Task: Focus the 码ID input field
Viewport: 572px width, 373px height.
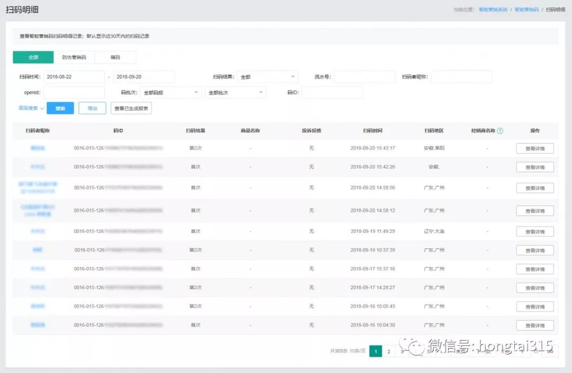Action: (x=332, y=93)
